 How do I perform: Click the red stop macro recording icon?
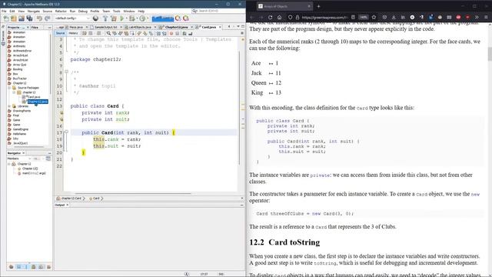pos(171,33)
